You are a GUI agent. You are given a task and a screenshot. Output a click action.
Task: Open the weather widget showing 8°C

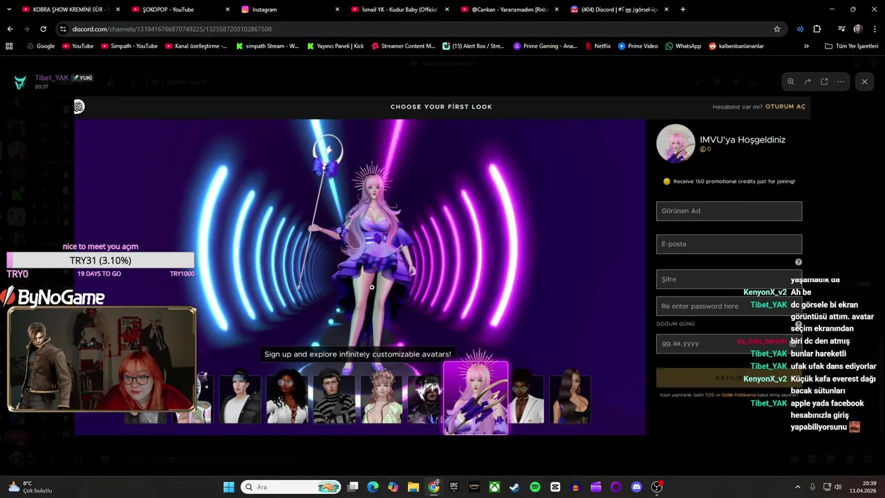(29, 487)
